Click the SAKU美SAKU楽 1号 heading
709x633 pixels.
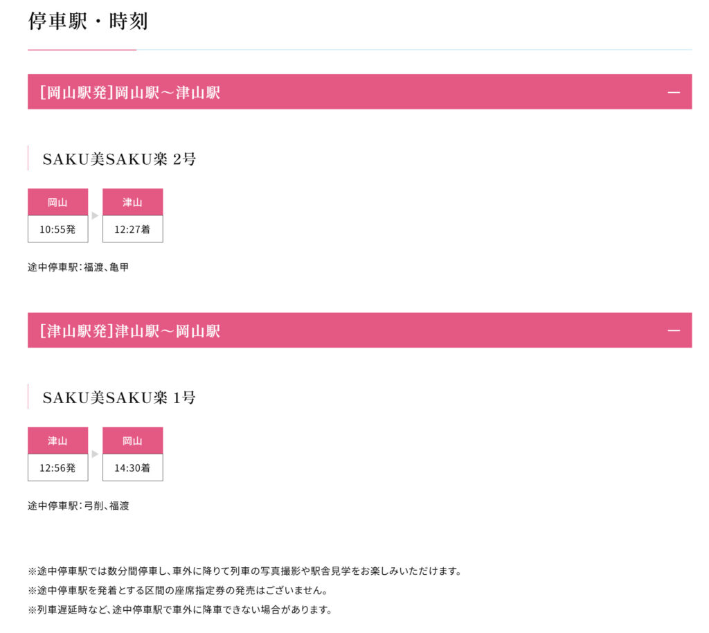pos(119,398)
